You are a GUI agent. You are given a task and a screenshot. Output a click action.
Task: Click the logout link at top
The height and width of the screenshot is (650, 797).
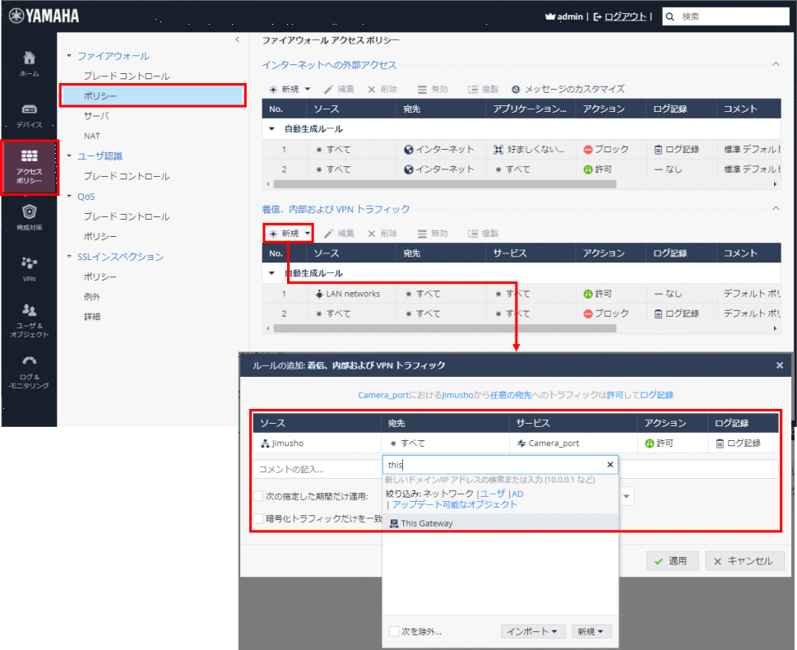click(x=625, y=16)
